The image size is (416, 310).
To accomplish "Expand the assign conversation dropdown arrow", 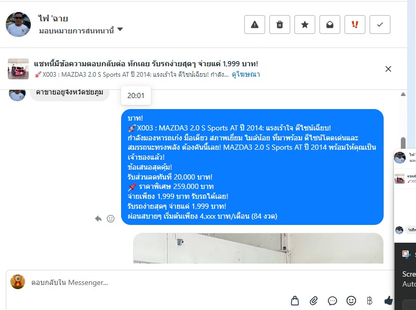I will coord(120,29).
